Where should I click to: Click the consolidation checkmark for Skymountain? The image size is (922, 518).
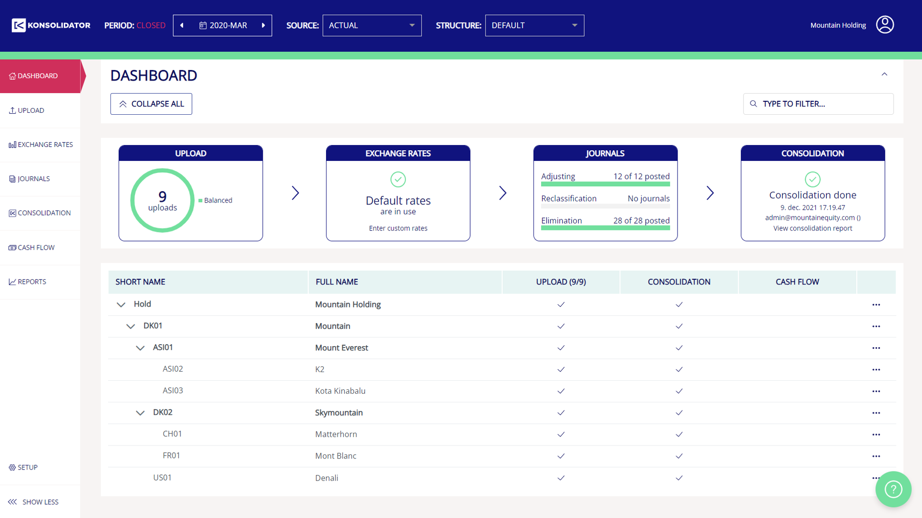(x=679, y=413)
